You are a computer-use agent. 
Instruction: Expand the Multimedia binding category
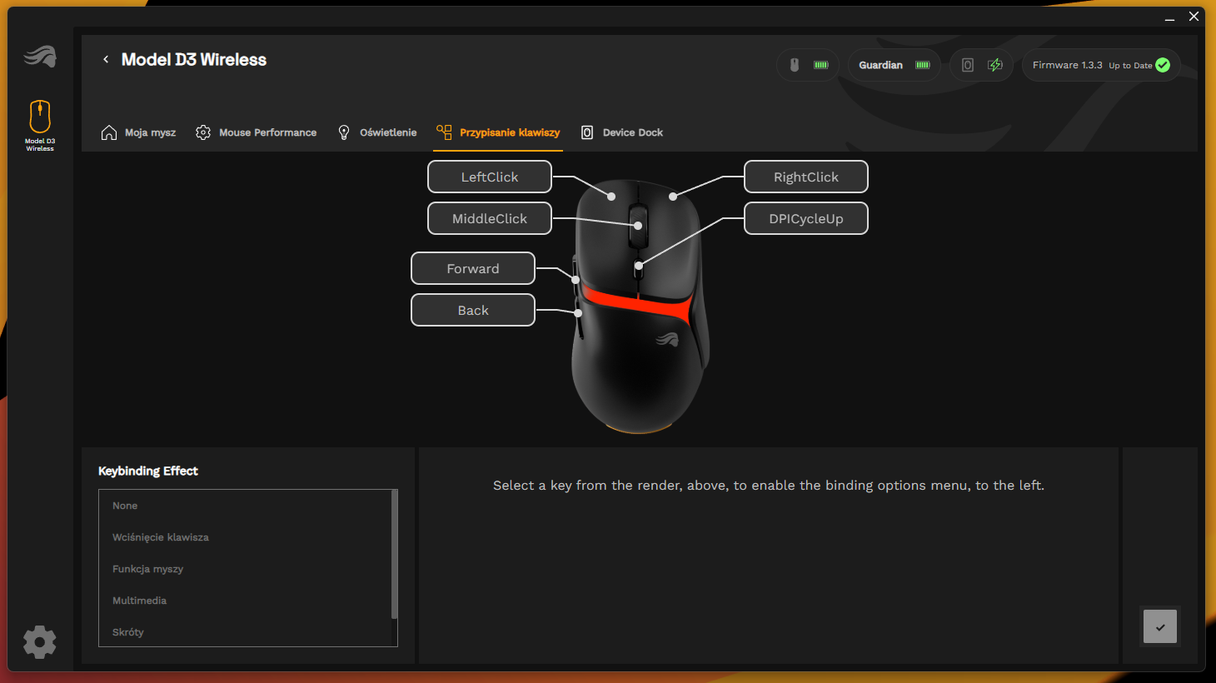point(140,601)
